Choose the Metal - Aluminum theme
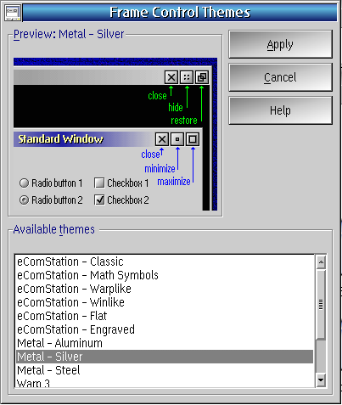The width and height of the screenshot is (342, 405). click(x=165, y=343)
